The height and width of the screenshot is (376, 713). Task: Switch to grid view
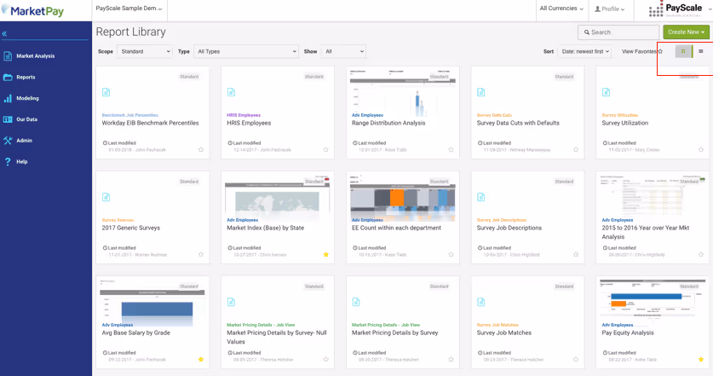683,51
